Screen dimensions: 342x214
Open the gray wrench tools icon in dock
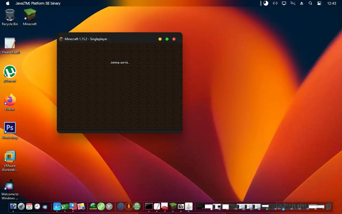pyautogui.click(x=109, y=206)
